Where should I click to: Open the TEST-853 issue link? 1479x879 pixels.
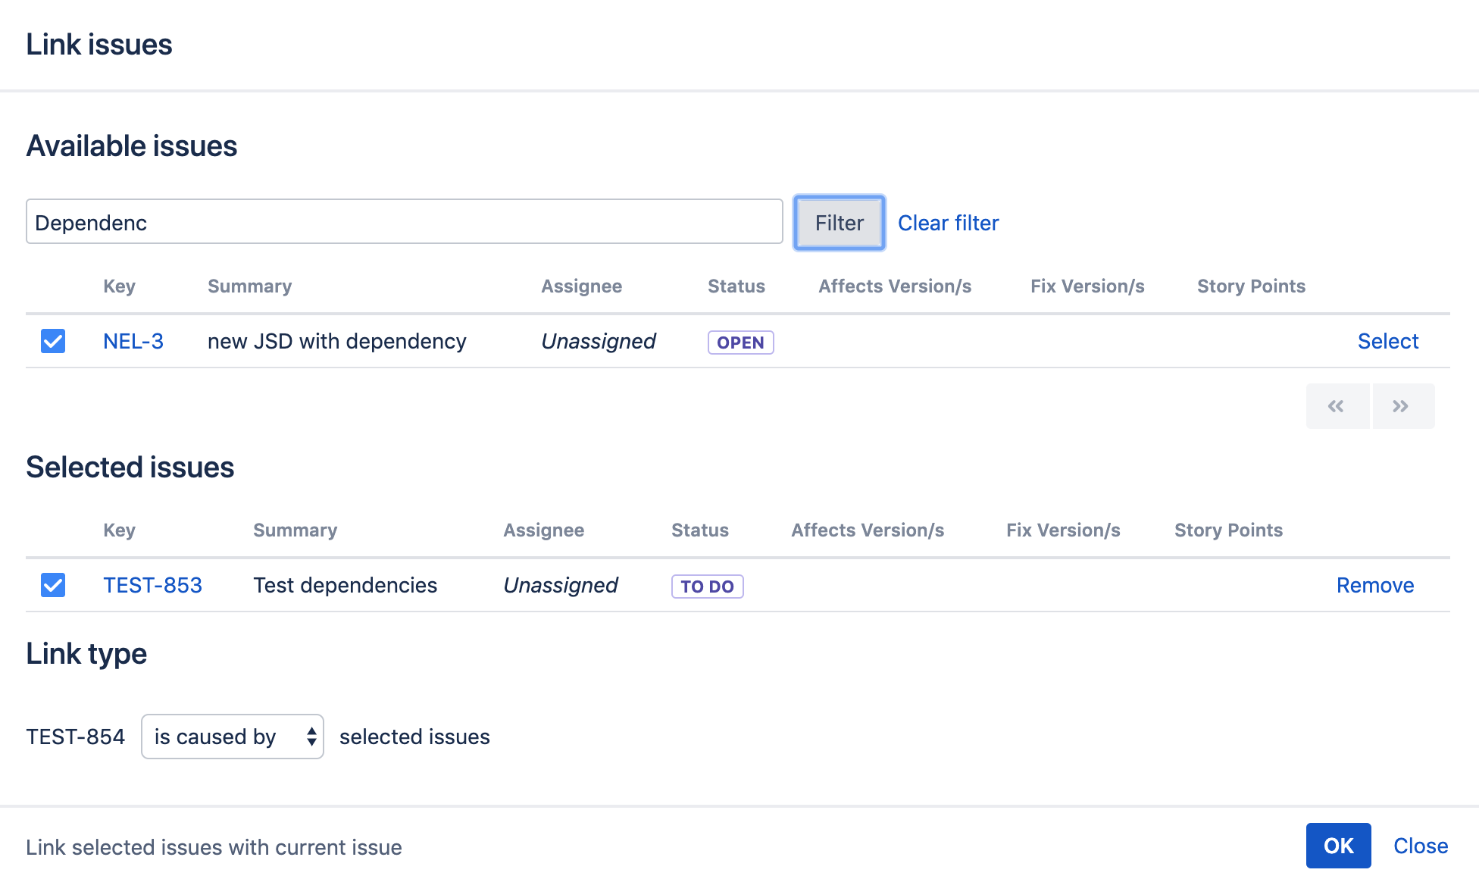pyautogui.click(x=152, y=585)
